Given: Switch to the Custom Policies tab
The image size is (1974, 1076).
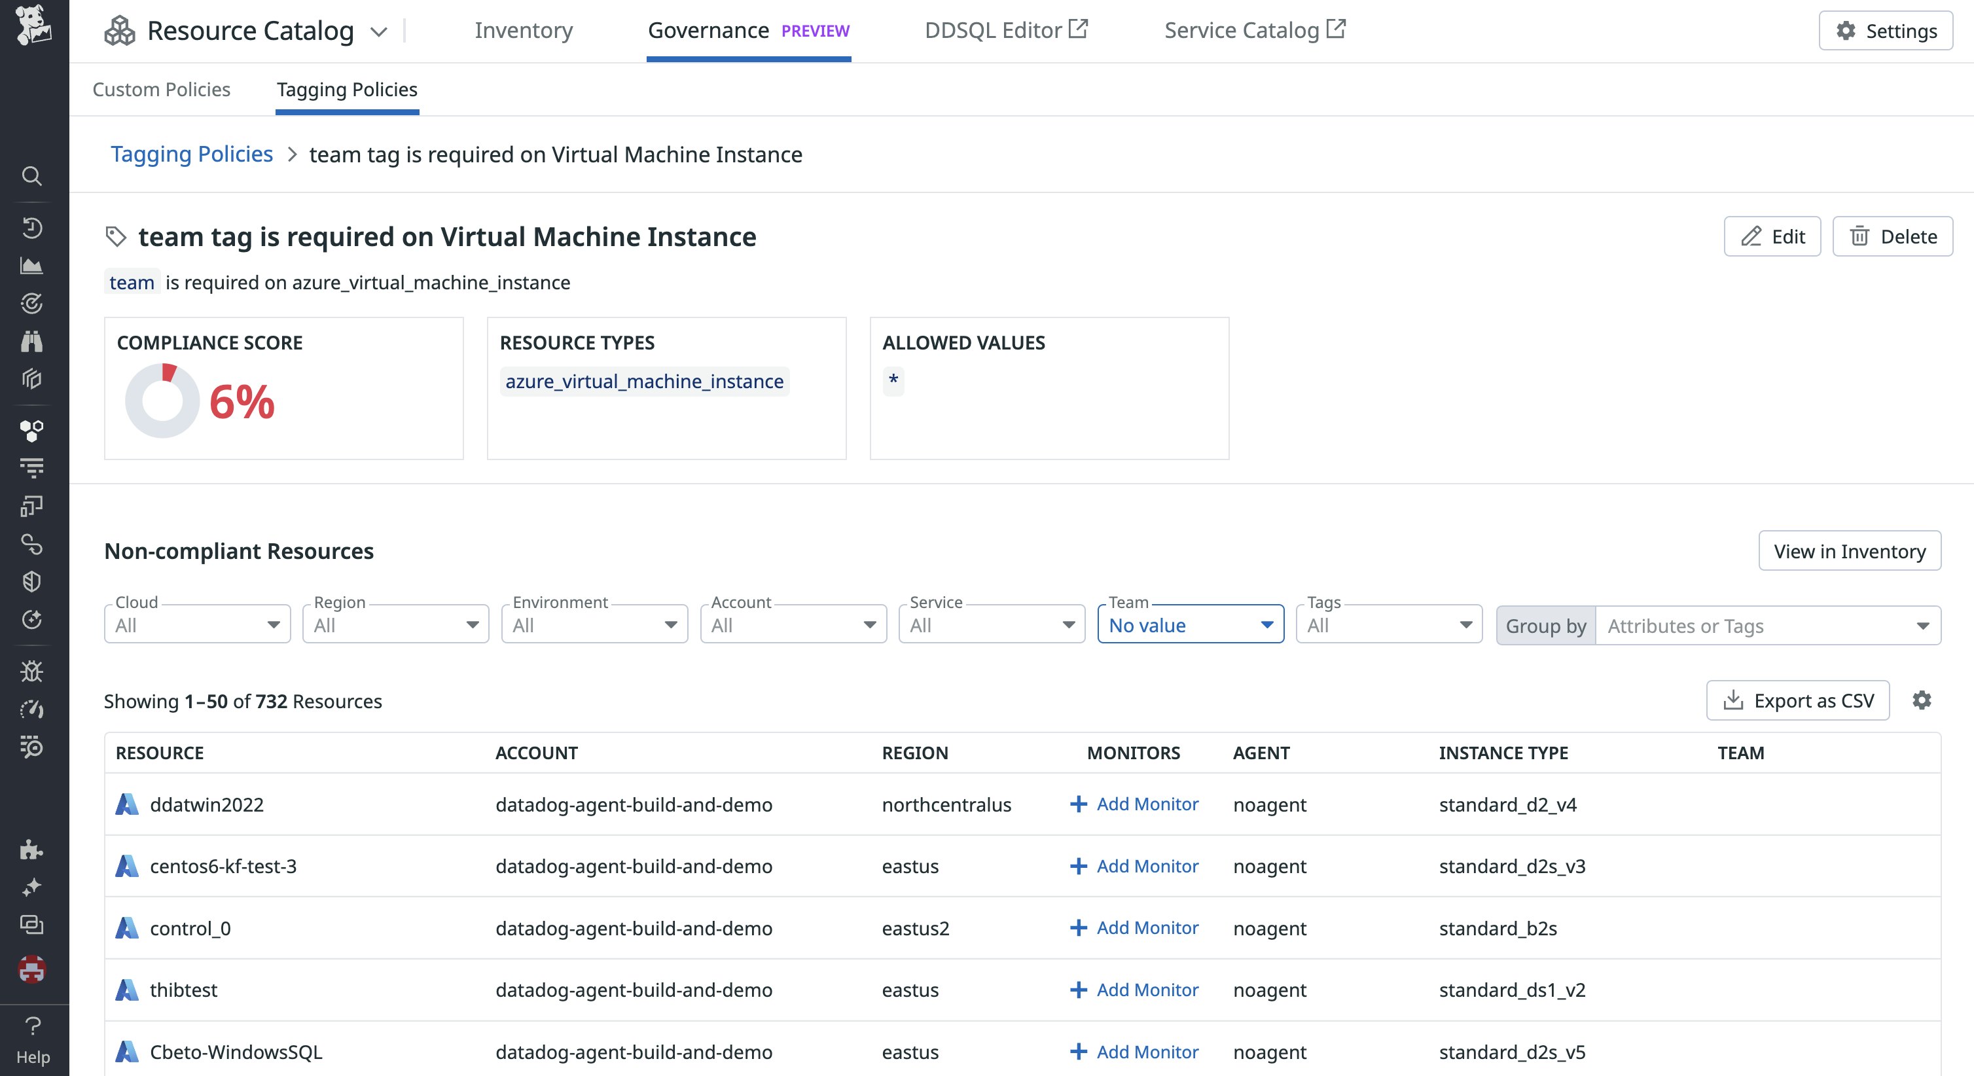Looking at the screenshot, I should point(161,90).
